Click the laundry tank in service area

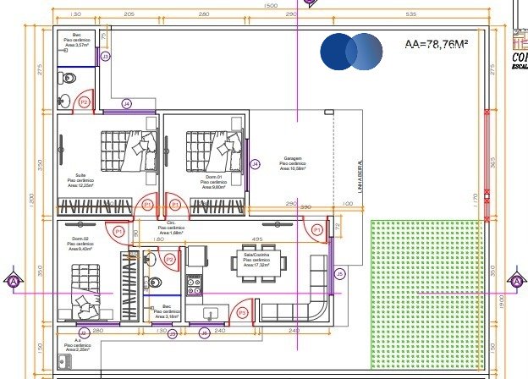point(63,362)
